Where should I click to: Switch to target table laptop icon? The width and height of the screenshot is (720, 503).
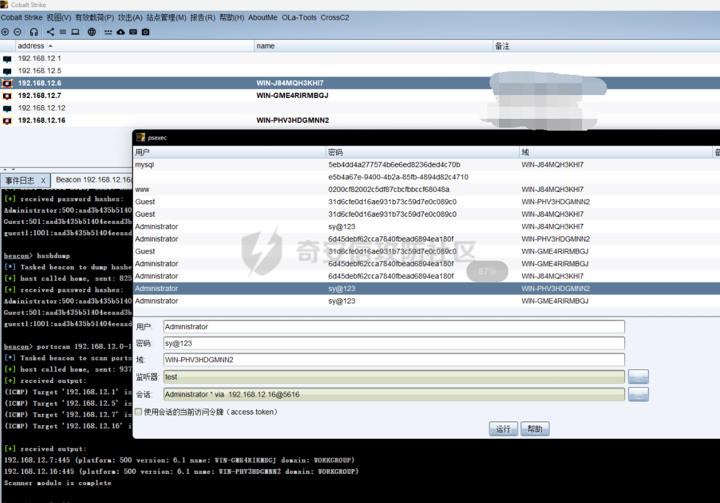pyautogui.click(x=75, y=32)
